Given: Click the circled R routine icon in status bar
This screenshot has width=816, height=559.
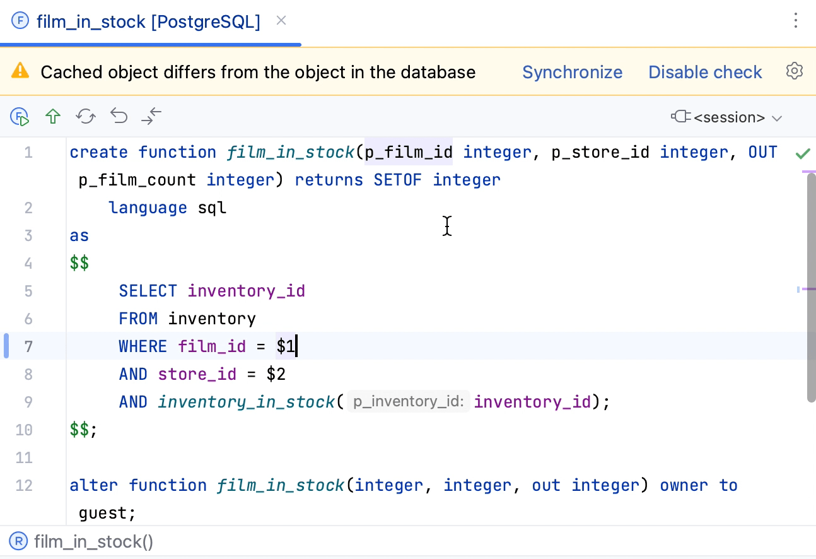Looking at the screenshot, I should coord(19,541).
